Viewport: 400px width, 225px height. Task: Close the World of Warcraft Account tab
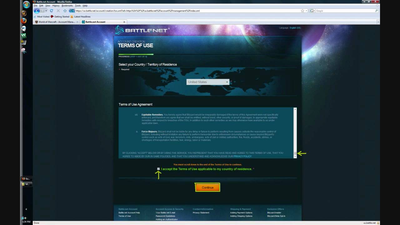pyautogui.click(x=78, y=22)
